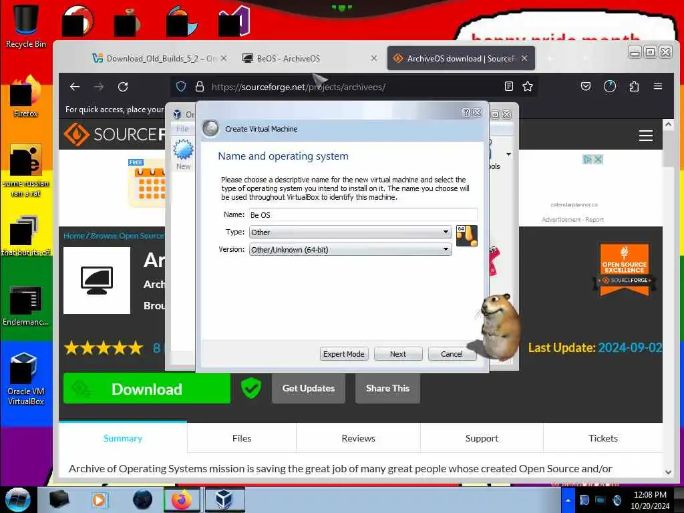Open the Reviews tab
Screen dimensions: 684x513
(x=358, y=438)
